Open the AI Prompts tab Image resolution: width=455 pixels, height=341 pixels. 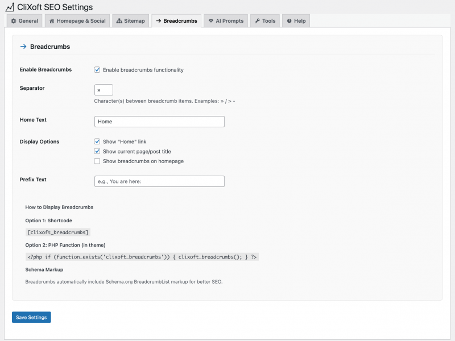pyautogui.click(x=226, y=20)
